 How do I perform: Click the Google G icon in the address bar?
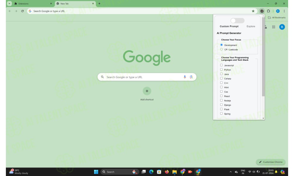click(x=30, y=11)
